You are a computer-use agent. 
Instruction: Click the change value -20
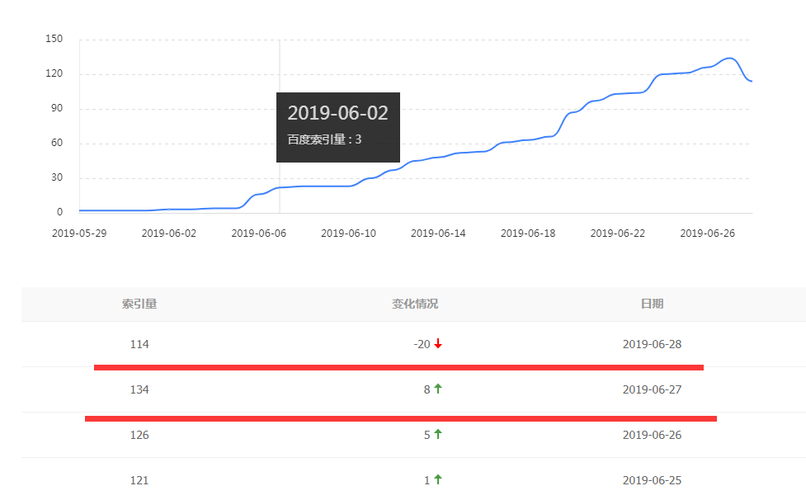click(422, 344)
